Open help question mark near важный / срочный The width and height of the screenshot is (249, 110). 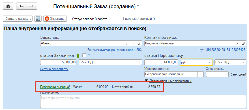tap(154, 19)
